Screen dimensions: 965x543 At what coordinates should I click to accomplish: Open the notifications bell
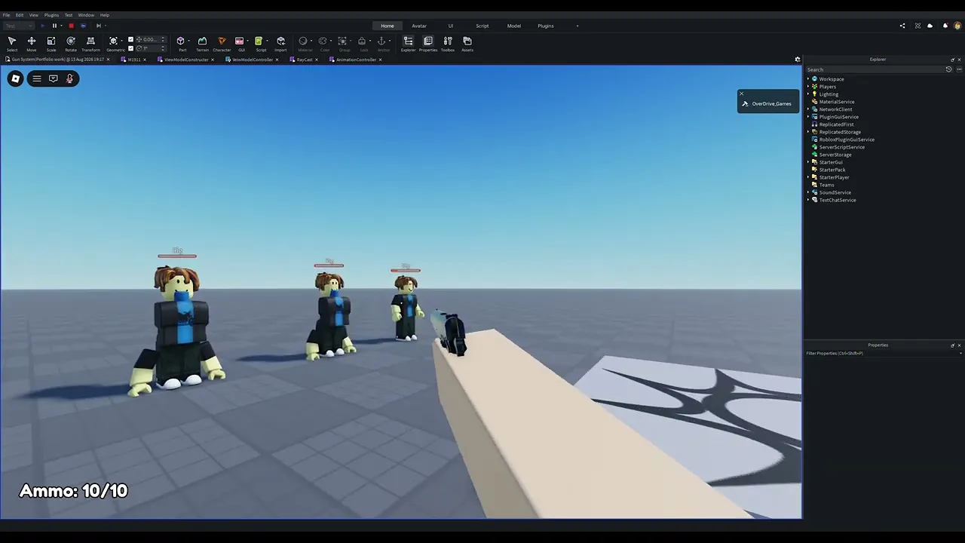click(945, 26)
